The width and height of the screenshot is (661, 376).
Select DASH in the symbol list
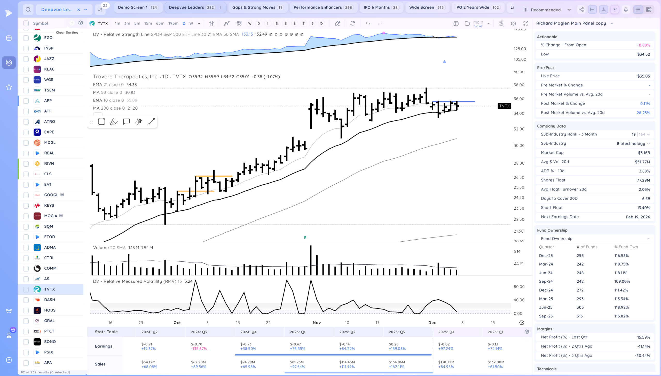coord(49,300)
